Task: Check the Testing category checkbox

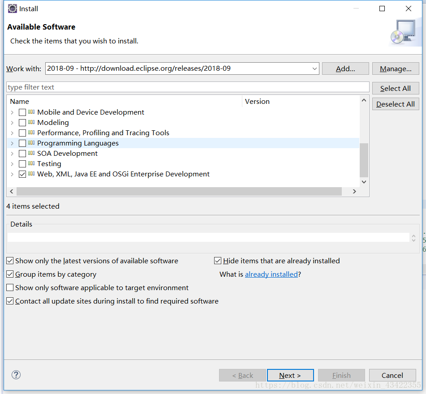Action: coord(22,164)
